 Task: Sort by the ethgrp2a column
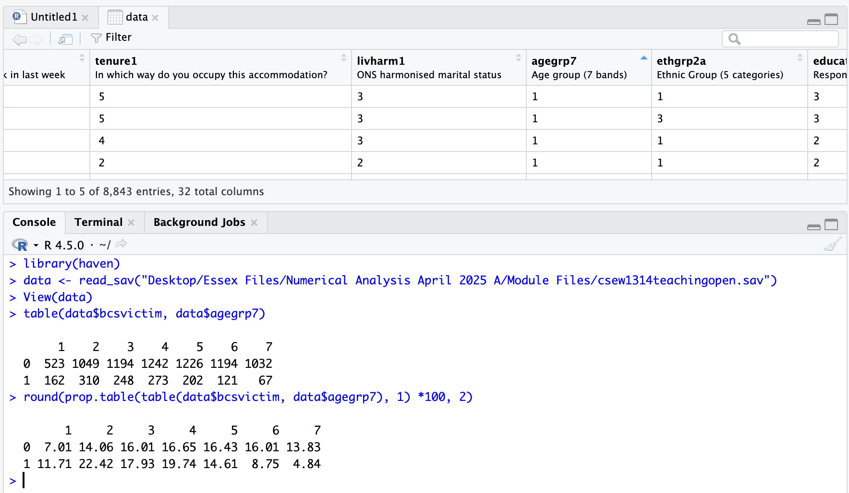(800, 58)
